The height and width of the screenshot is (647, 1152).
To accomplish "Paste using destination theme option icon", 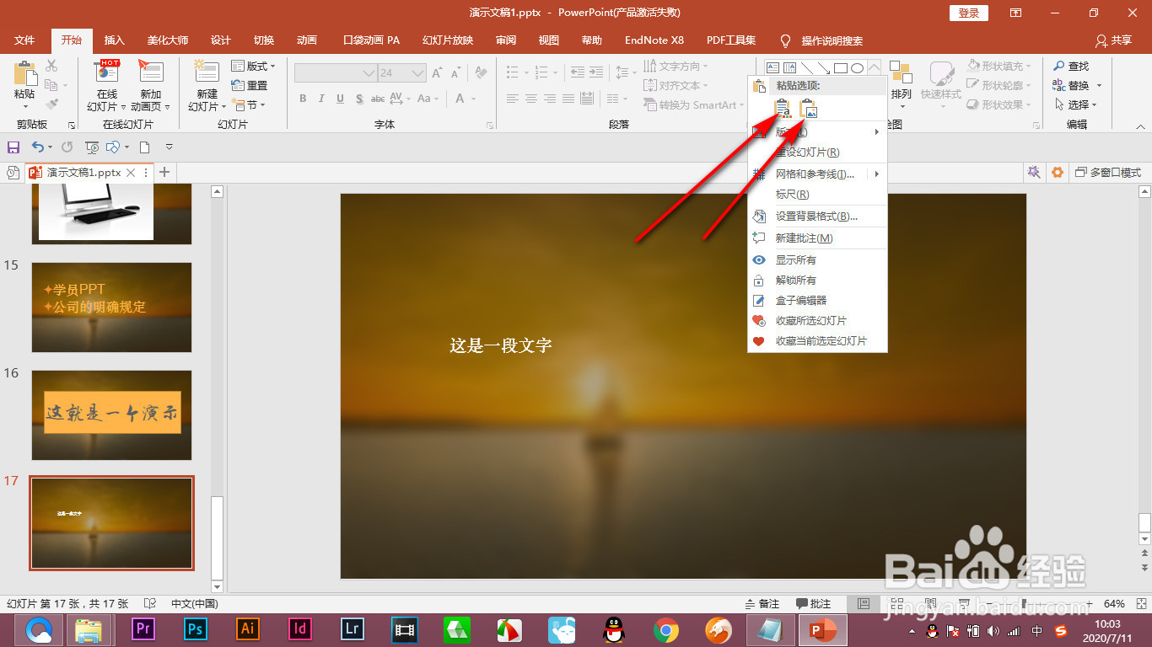I will tap(783, 108).
